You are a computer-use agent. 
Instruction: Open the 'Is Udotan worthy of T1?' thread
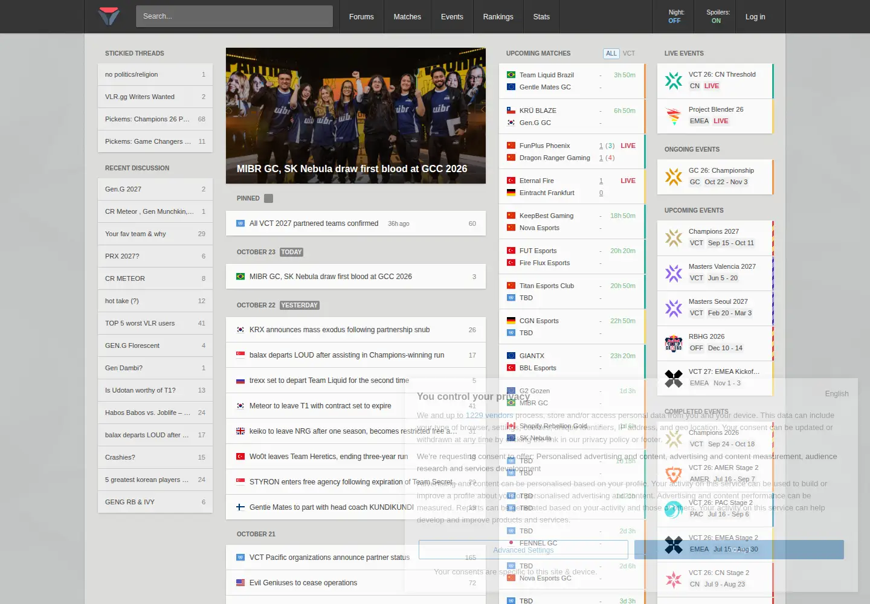pyautogui.click(x=155, y=390)
